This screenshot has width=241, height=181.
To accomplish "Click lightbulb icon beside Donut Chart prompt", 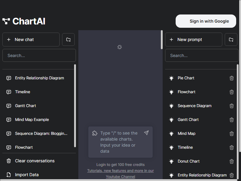I will (x=171, y=161).
